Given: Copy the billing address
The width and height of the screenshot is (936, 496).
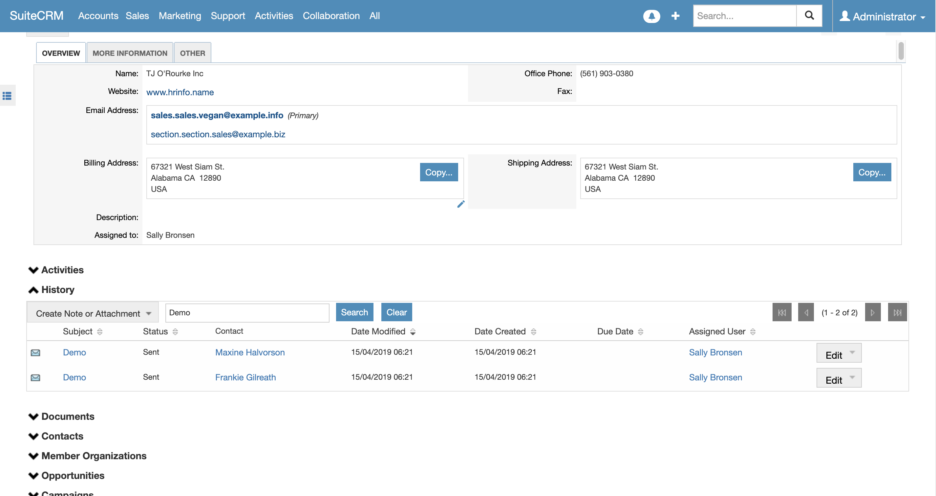Looking at the screenshot, I should 438,172.
